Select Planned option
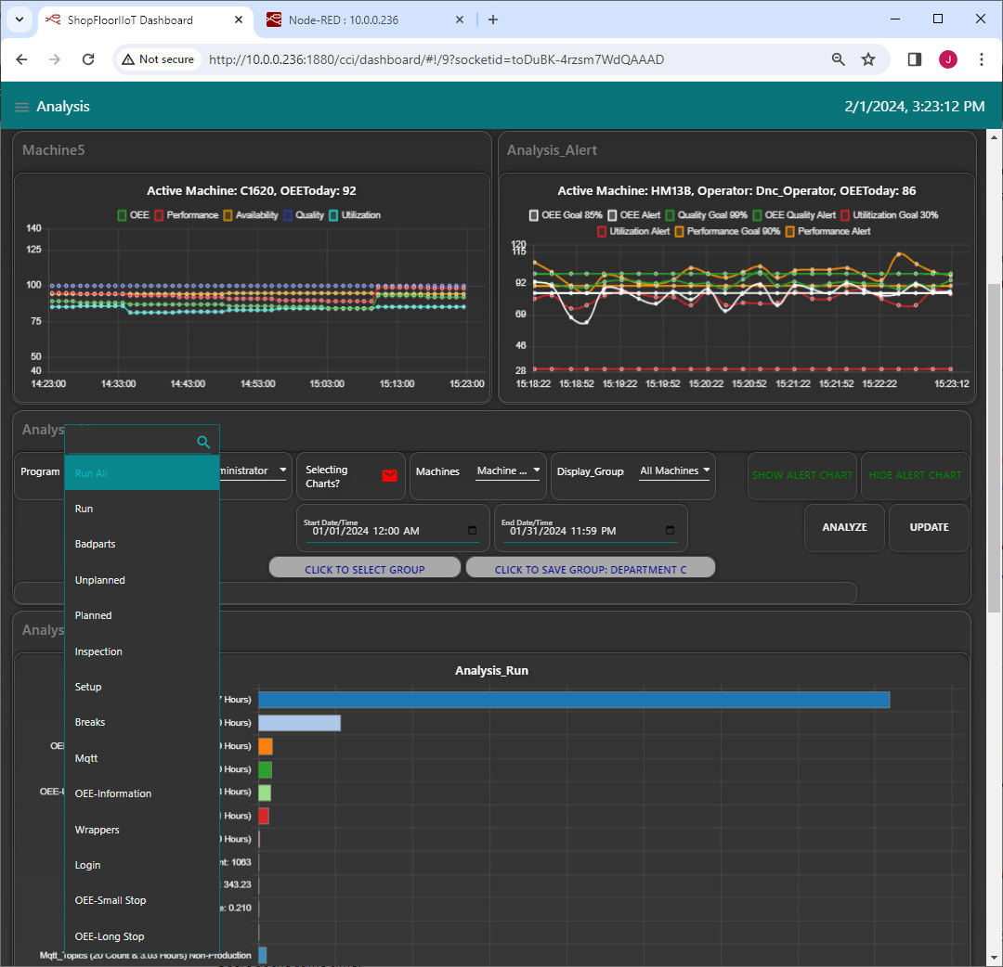 142,615
